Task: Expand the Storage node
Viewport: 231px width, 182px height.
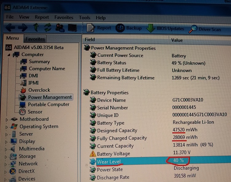Action: pyautogui.click(x=6, y=157)
